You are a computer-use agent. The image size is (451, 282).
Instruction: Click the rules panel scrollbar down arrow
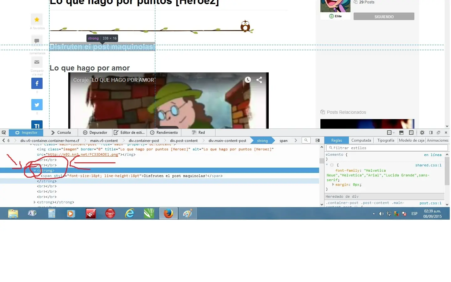(447, 204)
